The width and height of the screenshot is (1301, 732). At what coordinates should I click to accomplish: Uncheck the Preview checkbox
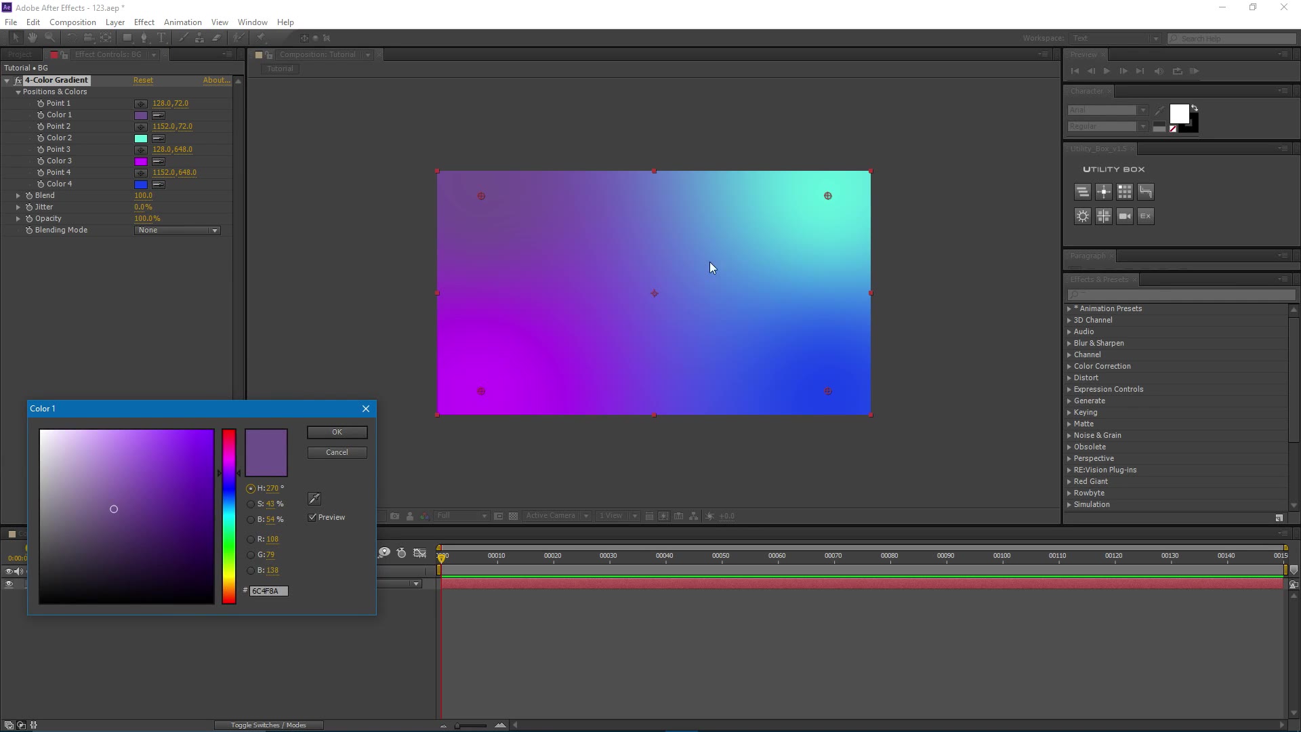(x=312, y=517)
